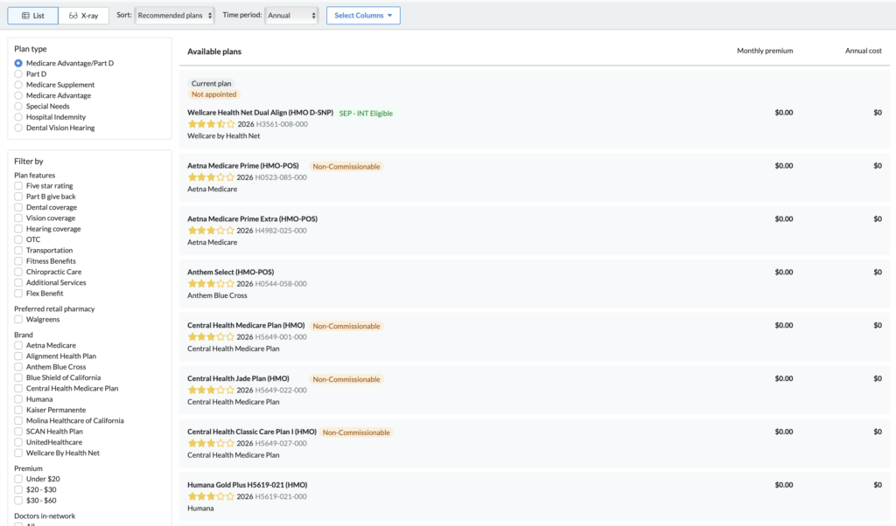Click the SEP - INT Eligible label

pos(366,114)
